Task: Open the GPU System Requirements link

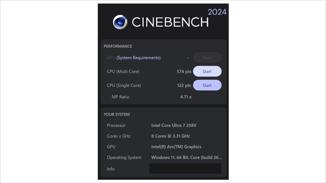Action: [x=139, y=57]
